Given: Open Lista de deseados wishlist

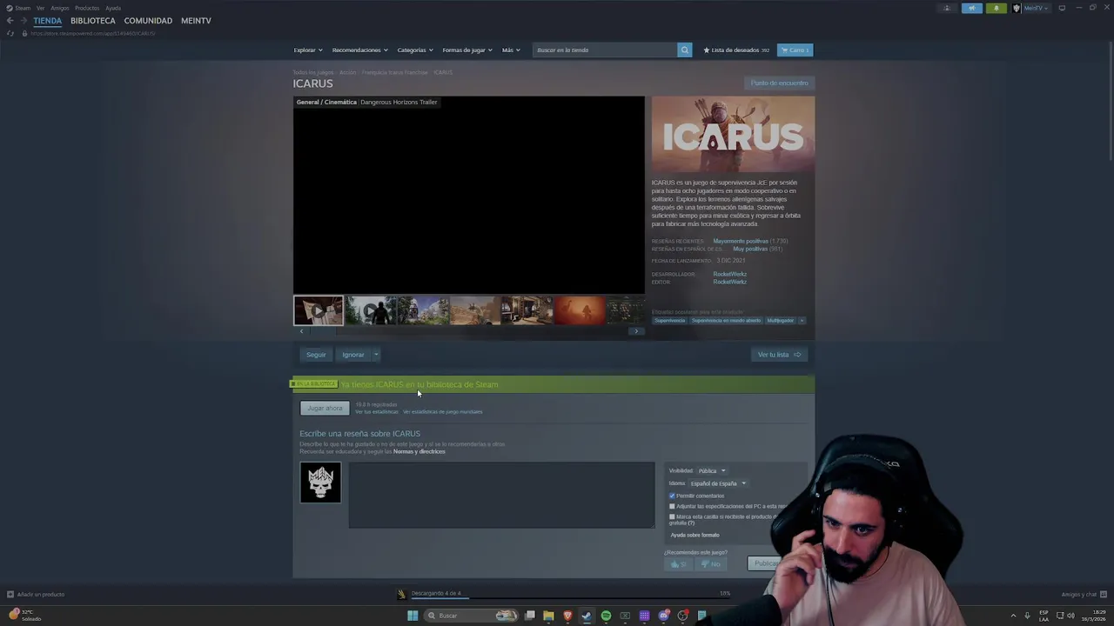Looking at the screenshot, I should pyautogui.click(x=736, y=50).
